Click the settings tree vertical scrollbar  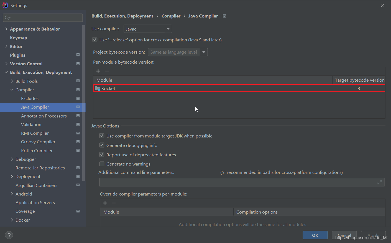point(84,103)
